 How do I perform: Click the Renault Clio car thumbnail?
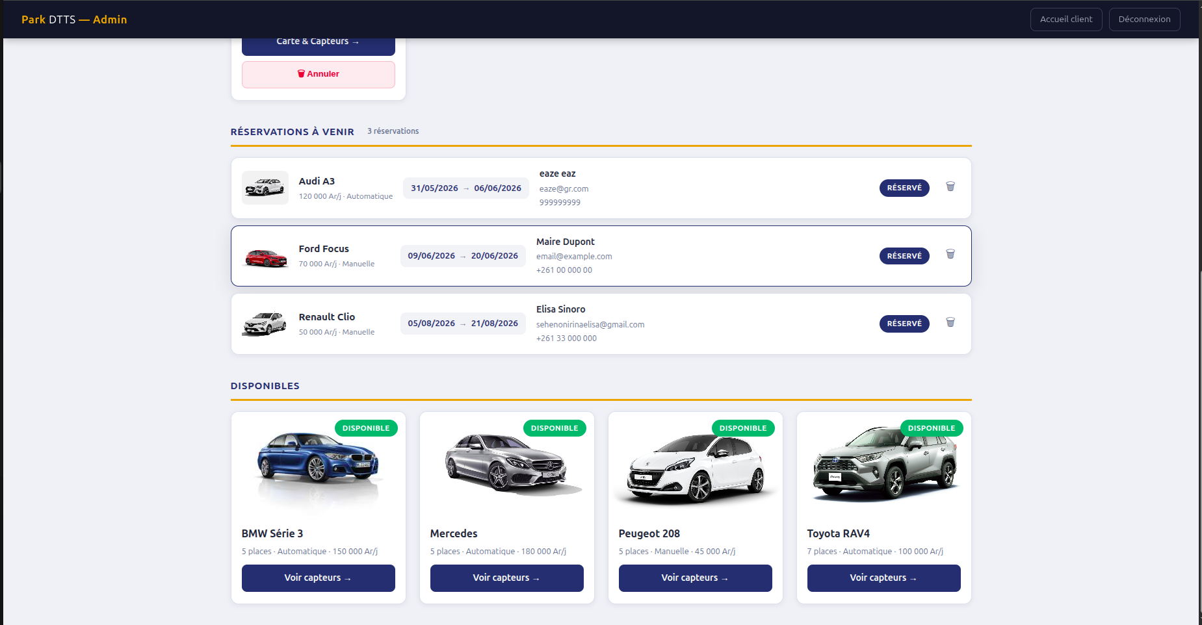pyautogui.click(x=265, y=324)
